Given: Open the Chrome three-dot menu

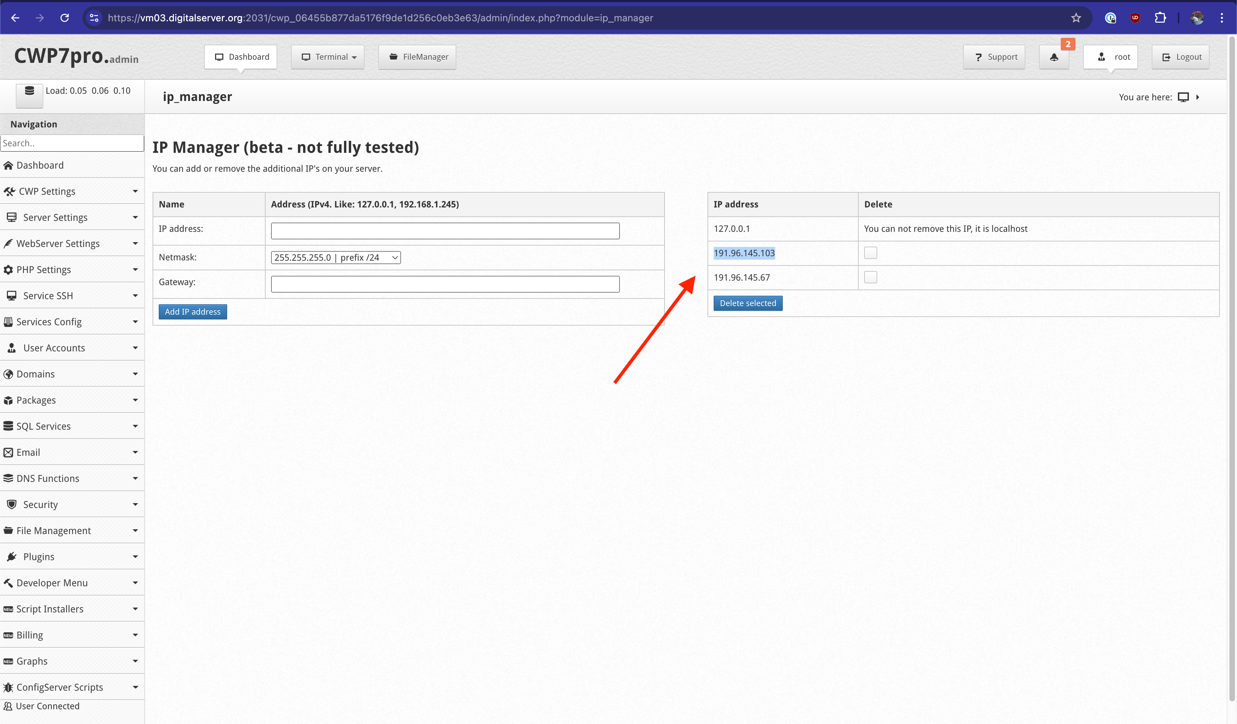Looking at the screenshot, I should (1222, 18).
